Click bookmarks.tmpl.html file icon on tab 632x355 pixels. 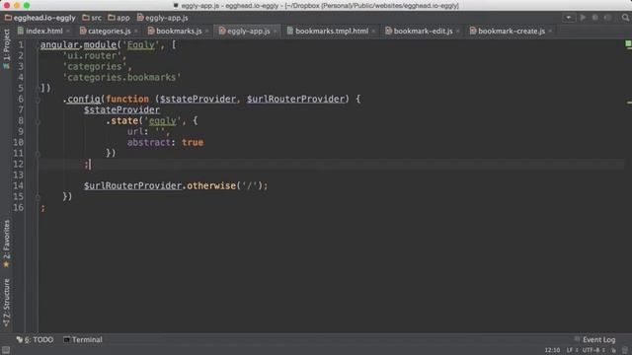pyautogui.click(x=289, y=31)
